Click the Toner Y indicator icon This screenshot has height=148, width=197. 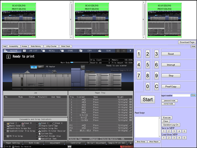(x=8, y=123)
